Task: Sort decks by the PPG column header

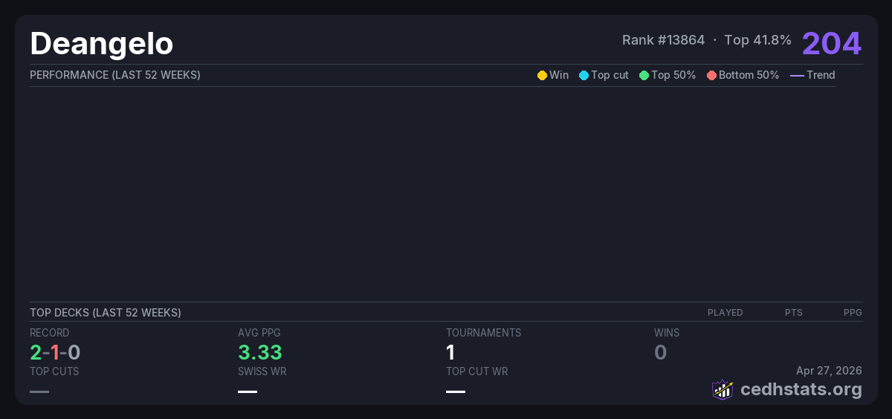Action: coord(853,313)
